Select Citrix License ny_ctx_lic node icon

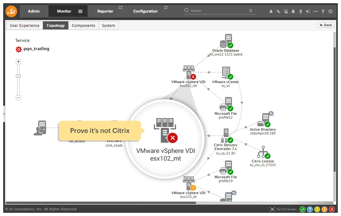click(264, 152)
